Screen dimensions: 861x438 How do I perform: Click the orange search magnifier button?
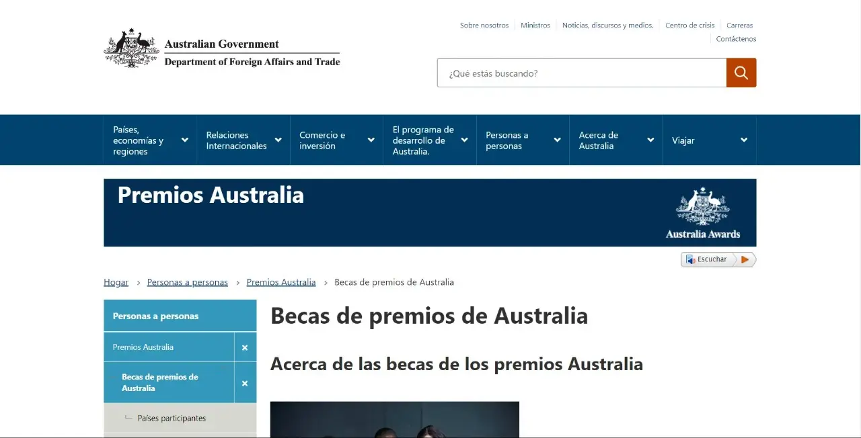[x=741, y=73]
